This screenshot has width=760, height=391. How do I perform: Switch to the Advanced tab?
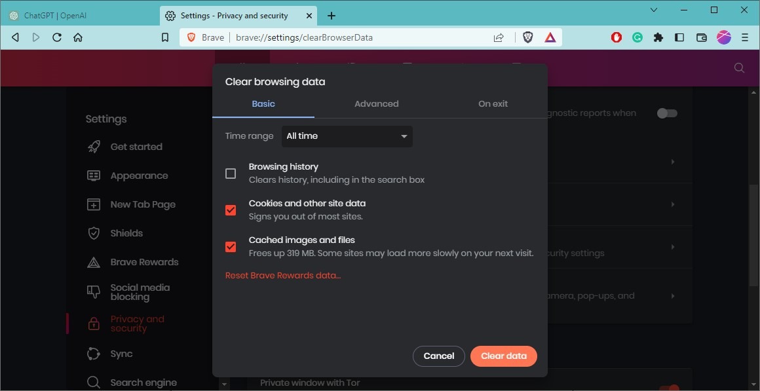[376, 103]
